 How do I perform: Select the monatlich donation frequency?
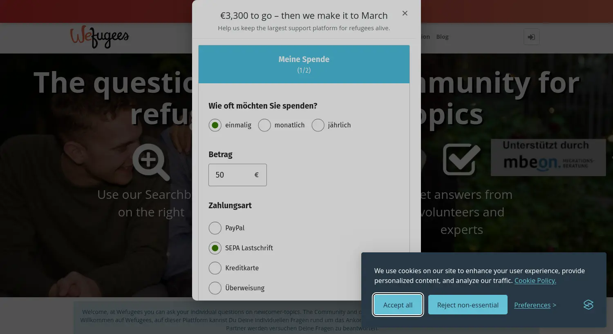264,125
